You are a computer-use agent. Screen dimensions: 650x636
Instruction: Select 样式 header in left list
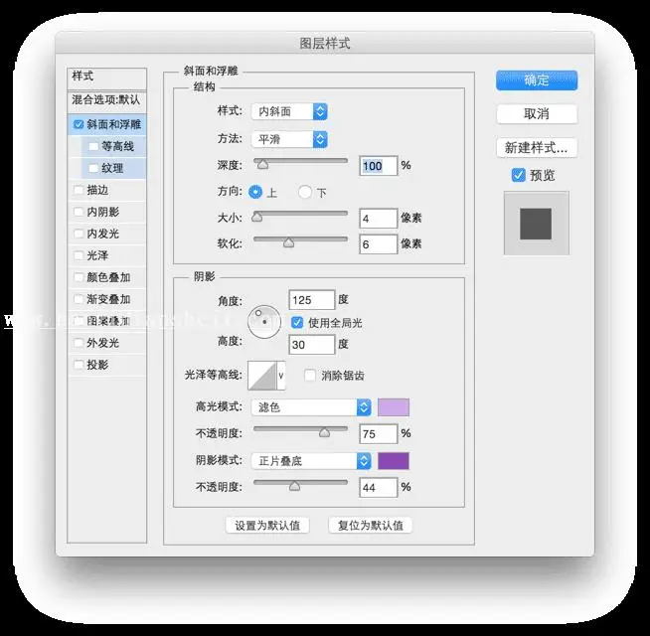pos(107,79)
